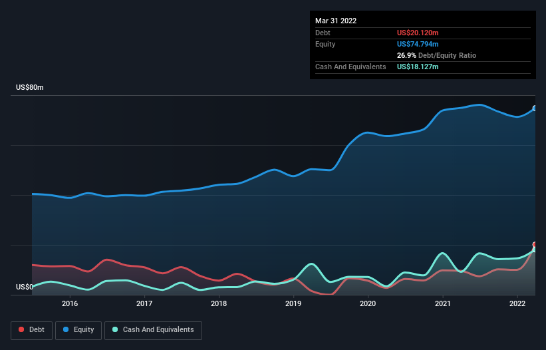The image size is (546, 350).
Task: Click the 2020 x-axis label
Action: [x=368, y=303]
